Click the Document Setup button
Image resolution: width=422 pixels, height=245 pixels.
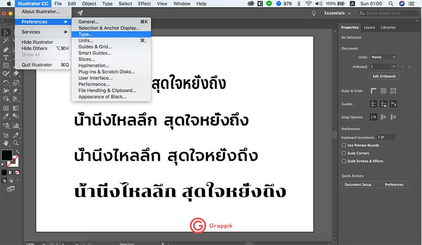coord(357,184)
